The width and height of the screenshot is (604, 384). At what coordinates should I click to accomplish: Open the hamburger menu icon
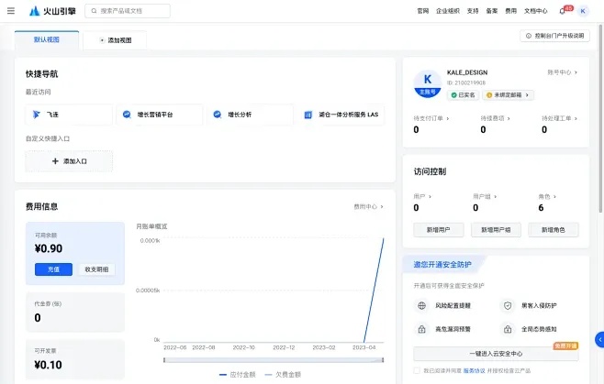point(11,11)
